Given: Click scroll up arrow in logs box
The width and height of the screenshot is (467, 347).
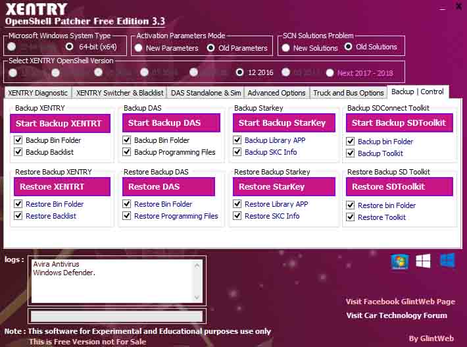Looking at the screenshot, I should [197, 265].
